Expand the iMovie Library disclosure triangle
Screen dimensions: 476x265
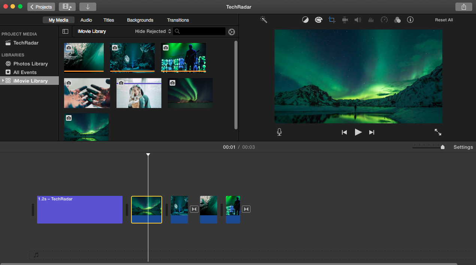(3, 81)
